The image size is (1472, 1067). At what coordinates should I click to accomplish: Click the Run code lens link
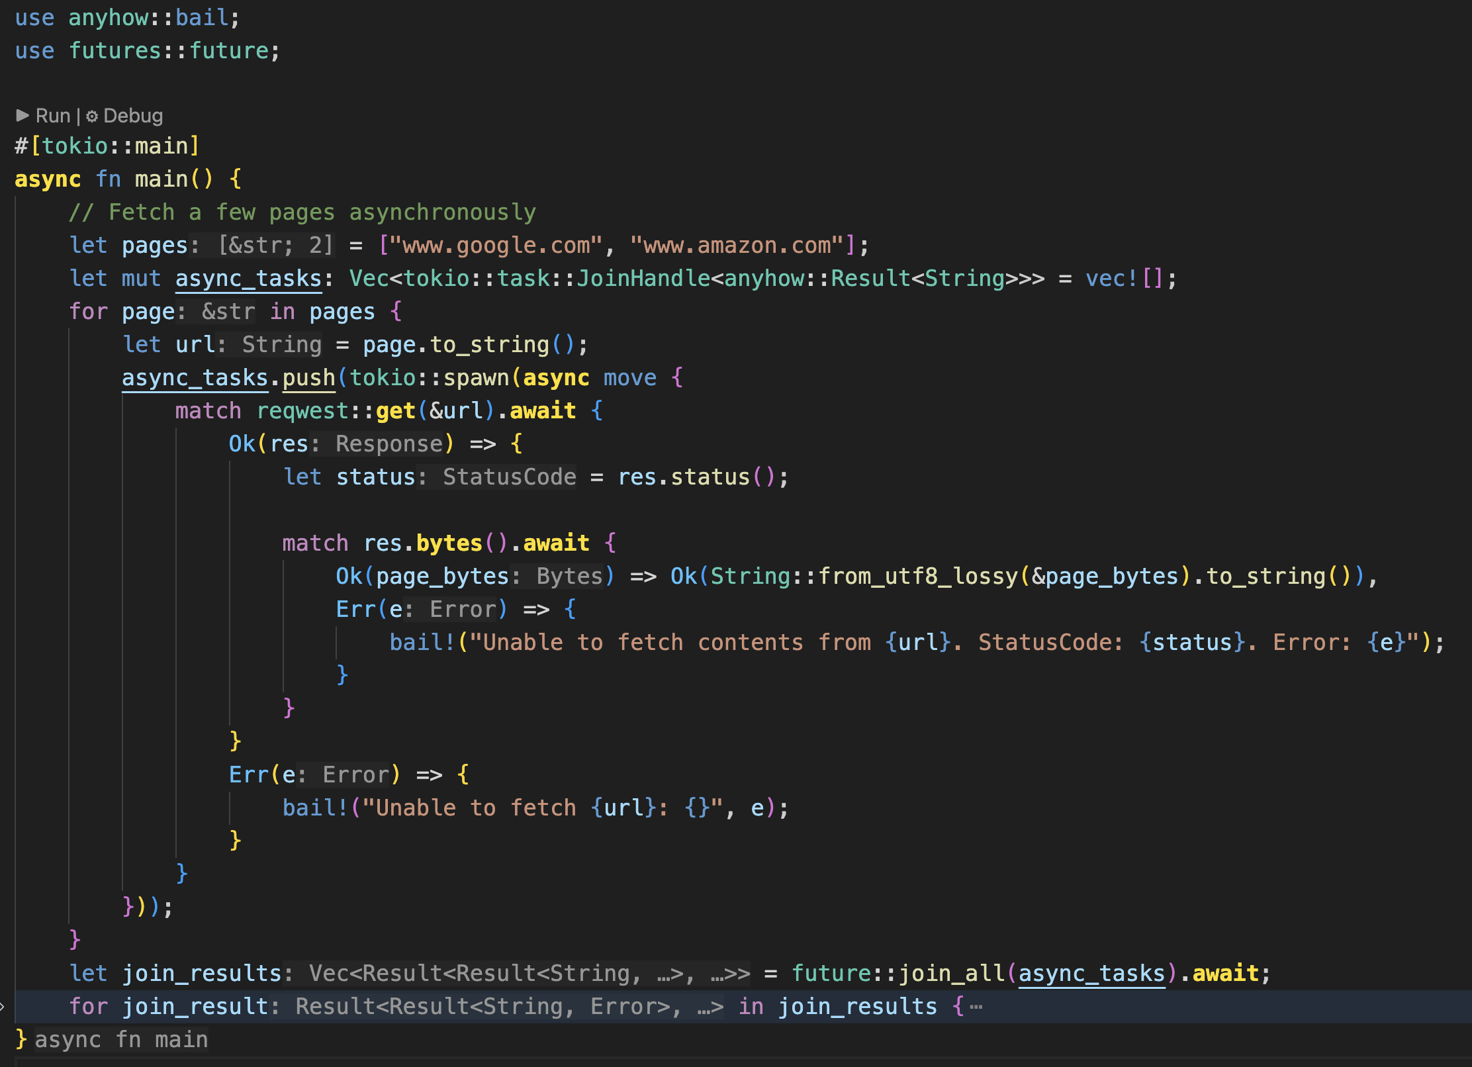coord(53,116)
